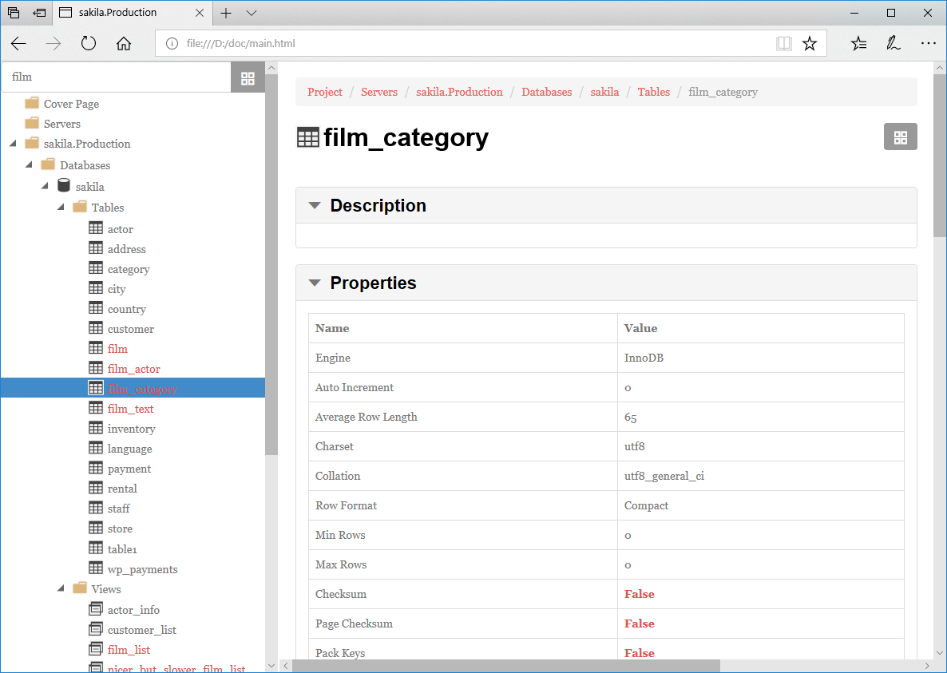Collapse the Properties section

tap(315, 283)
